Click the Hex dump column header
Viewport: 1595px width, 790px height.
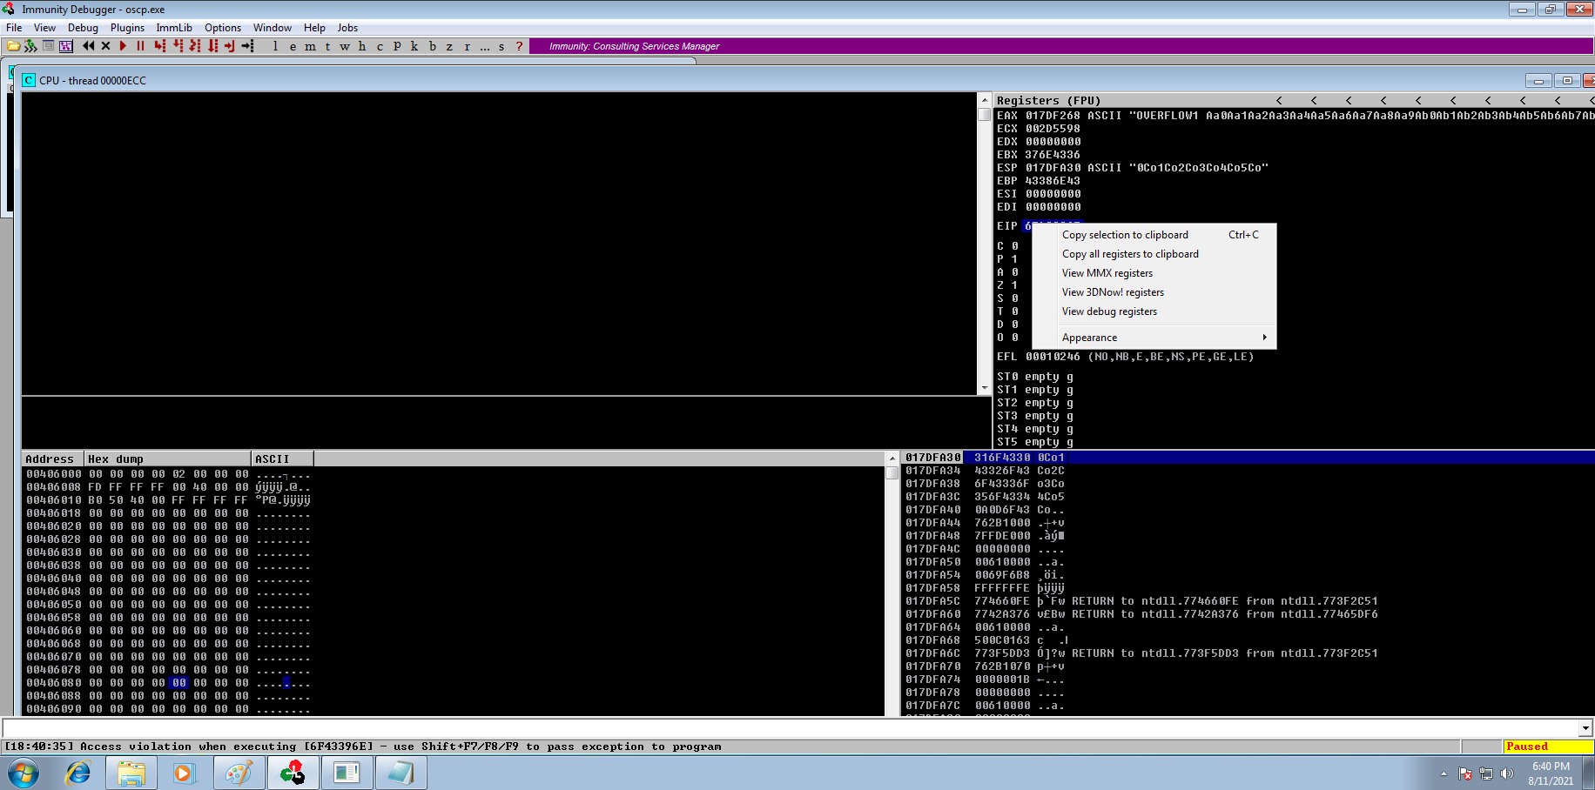[167, 459]
